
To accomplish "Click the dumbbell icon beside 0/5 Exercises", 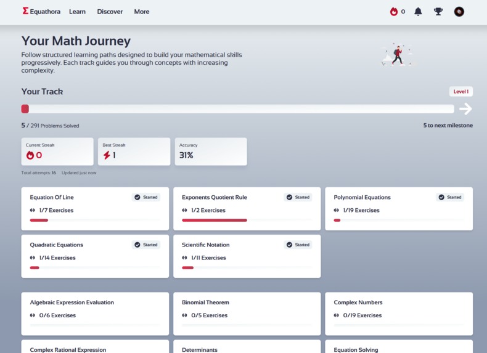I will [x=184, y=315].
